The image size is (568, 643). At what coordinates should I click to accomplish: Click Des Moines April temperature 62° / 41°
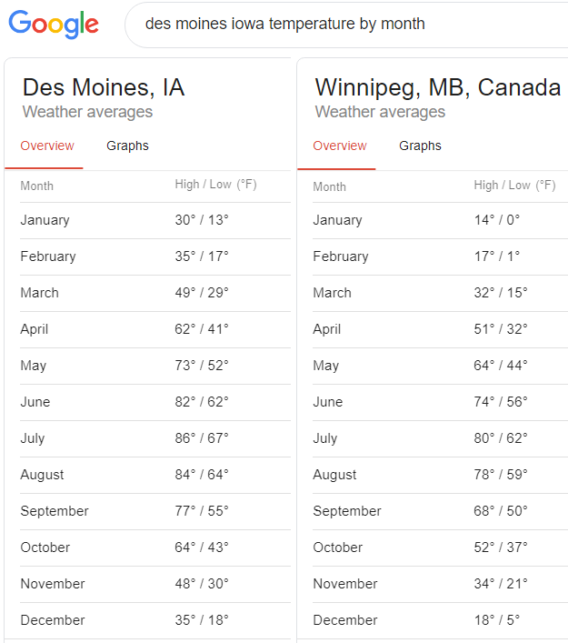pyautogui.click(x=202, y=329)
